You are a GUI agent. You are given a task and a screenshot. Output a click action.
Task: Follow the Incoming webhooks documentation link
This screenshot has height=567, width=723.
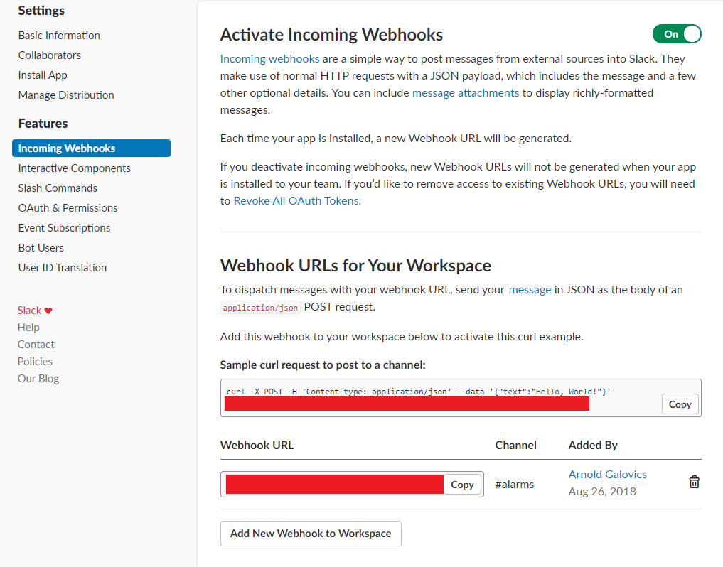(x=269, y=59)
